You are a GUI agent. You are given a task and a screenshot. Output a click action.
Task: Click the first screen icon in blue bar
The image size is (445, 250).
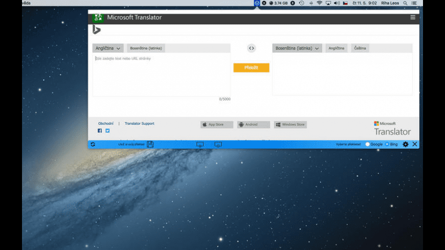pos(200,144)
